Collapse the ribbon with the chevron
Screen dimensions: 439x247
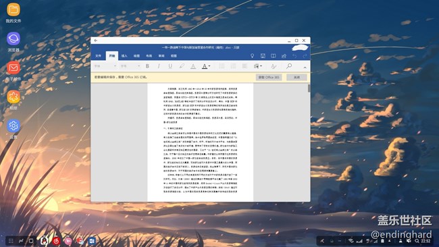[305, 67]
